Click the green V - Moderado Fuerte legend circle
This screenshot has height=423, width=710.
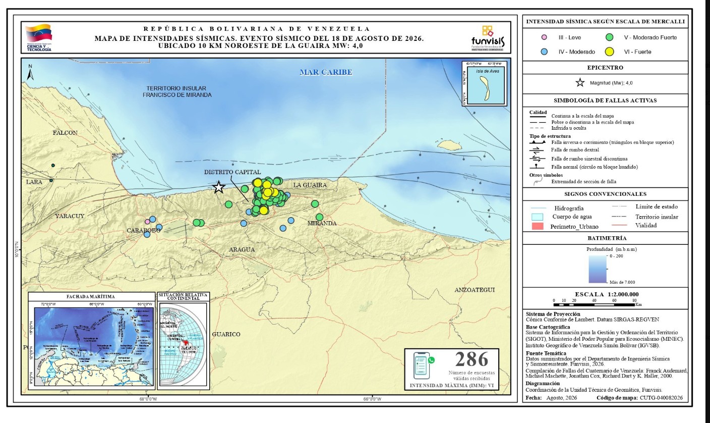coord(609,37)
